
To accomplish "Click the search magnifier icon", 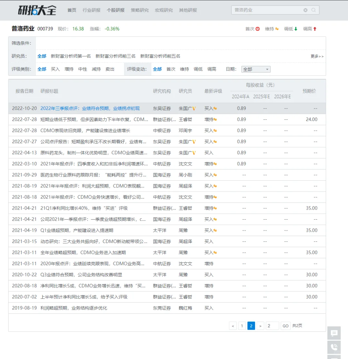I will pyautogui.click(x=314, y=10).
